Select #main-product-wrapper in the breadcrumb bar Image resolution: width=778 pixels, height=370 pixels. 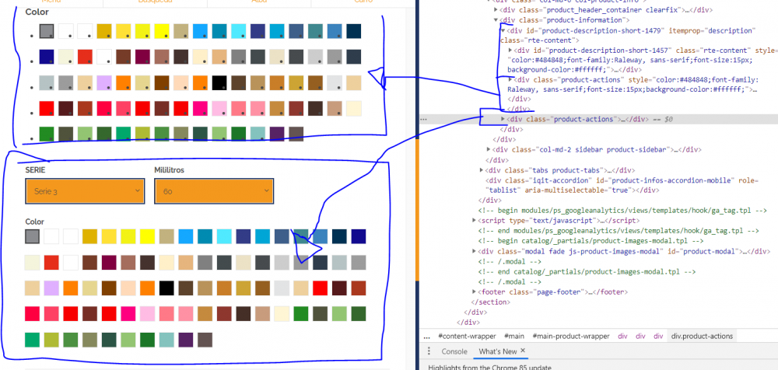coord(571,337)
